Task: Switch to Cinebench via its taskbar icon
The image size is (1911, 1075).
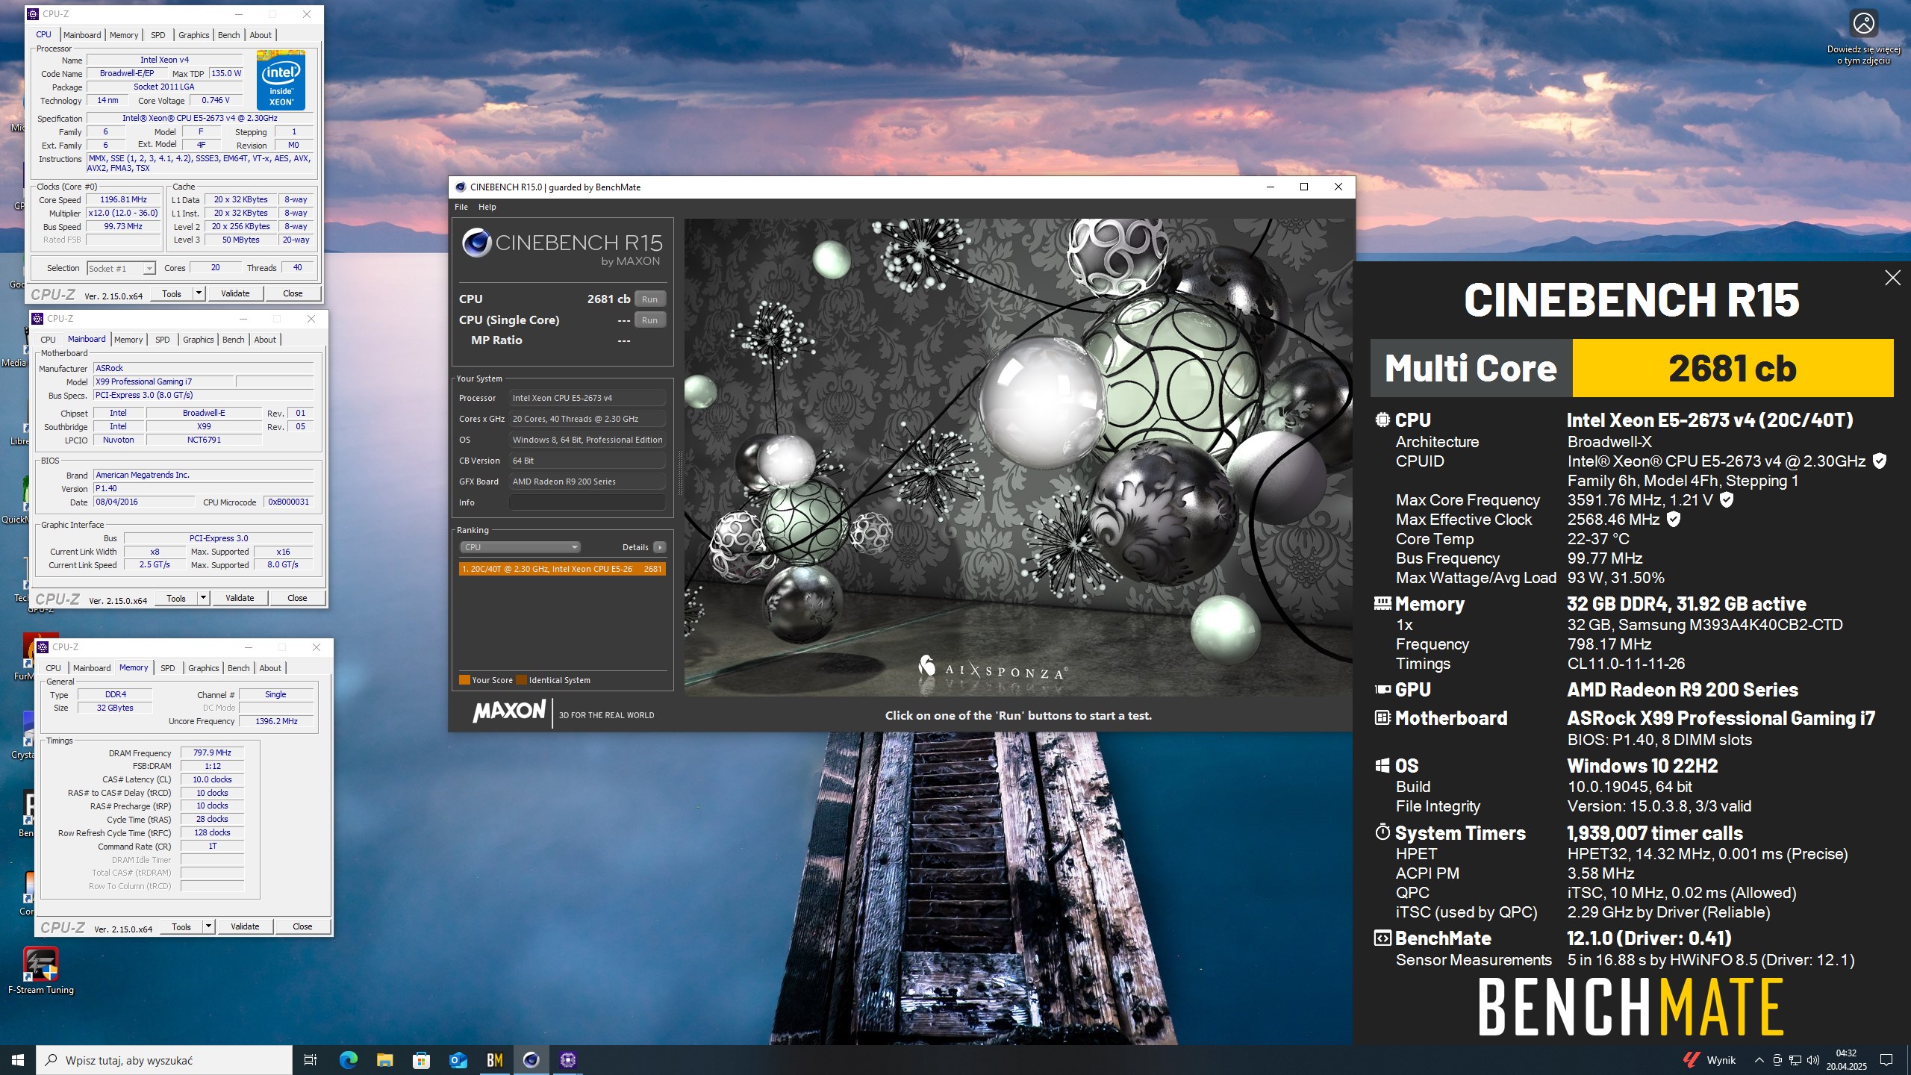Action: [x=531, y=1060]
